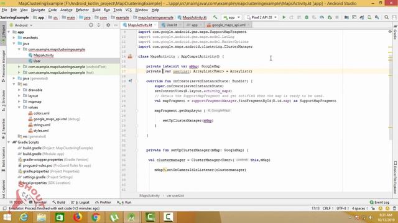Open the Build tool window
398x223 pixels.
coord(59,203)
